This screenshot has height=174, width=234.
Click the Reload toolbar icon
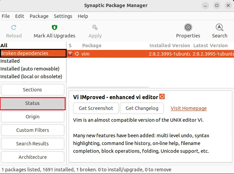pyautogui.click(x=14, y=27)
